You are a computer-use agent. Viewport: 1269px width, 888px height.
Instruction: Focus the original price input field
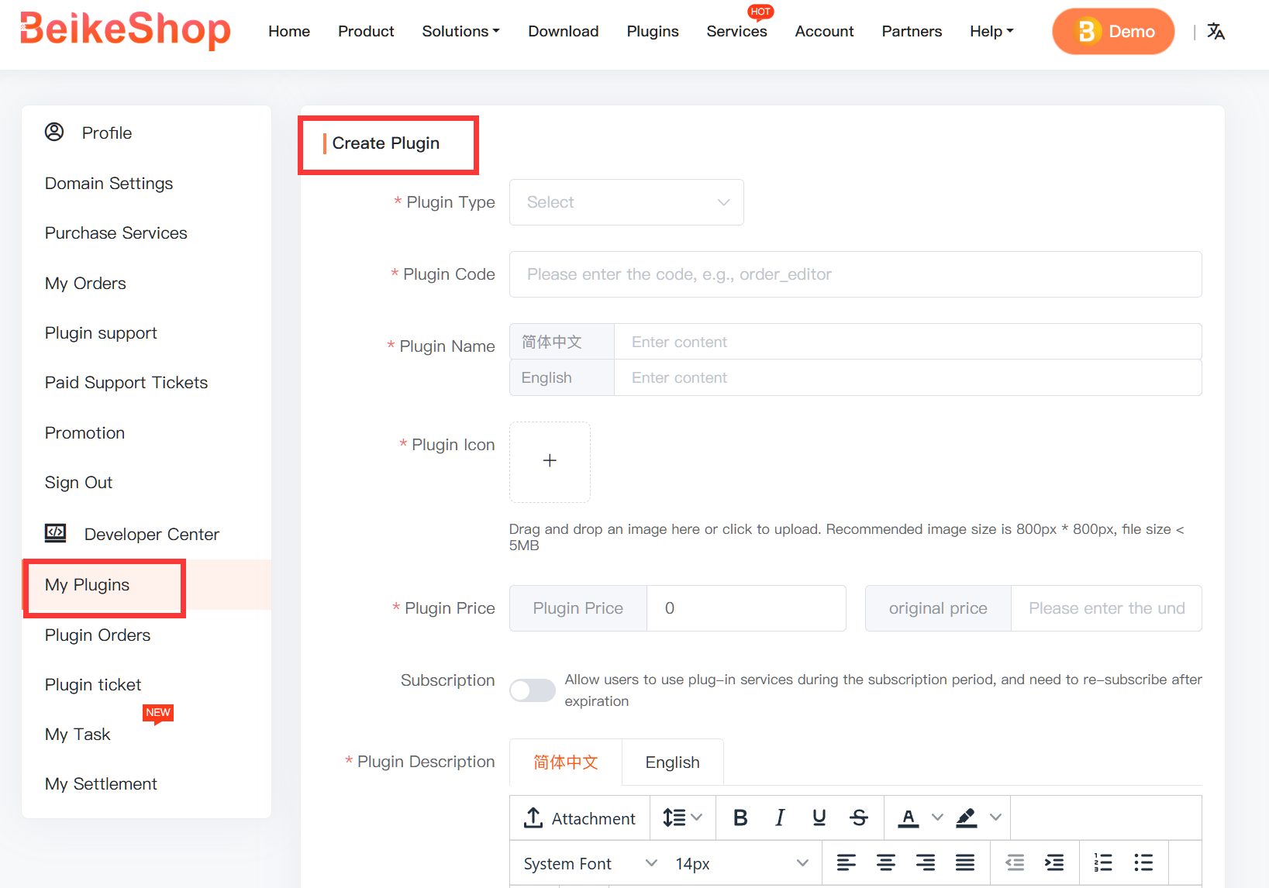pyautogui.click(x=1106, y=608)
